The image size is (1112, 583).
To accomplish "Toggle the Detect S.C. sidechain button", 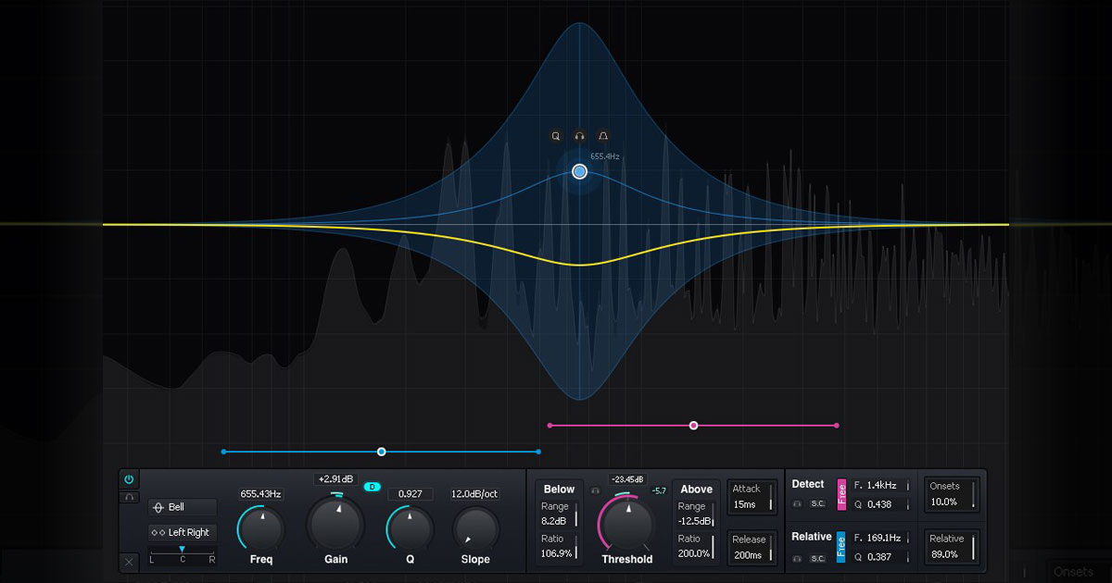I will pyautogui.click(x=817, y=504).
